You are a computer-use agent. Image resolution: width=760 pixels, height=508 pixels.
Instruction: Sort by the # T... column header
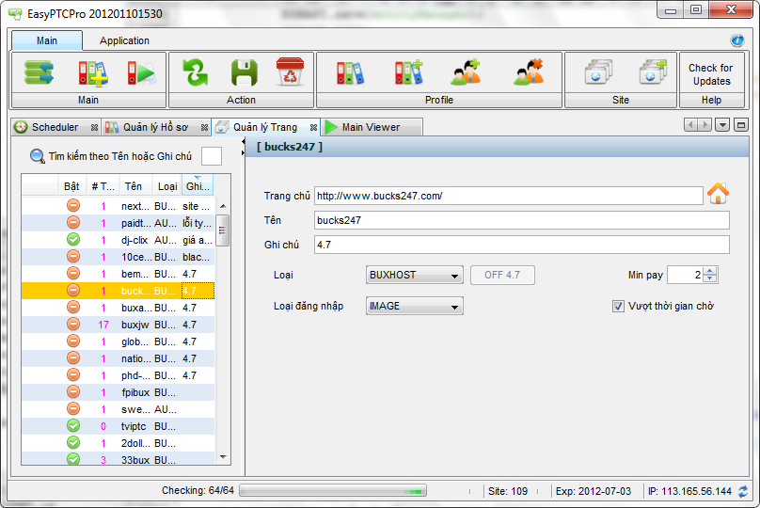tap(103, 186)
